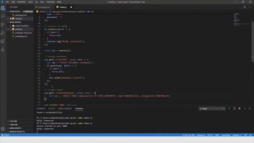The image size is (254, 143).
Task: Click the sql breadcrumb item
Action: (x=90, y=12)
